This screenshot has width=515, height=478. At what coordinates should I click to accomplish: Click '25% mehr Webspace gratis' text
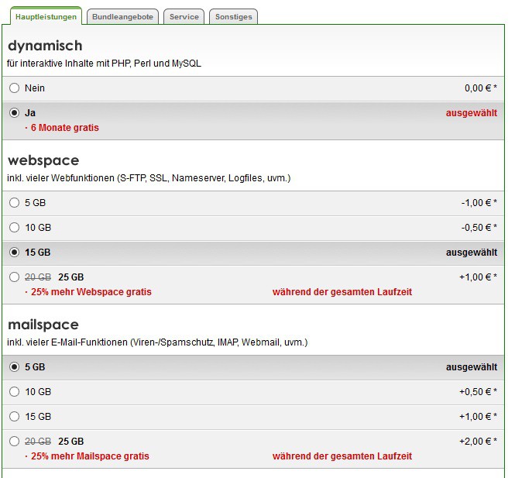tap(91, 292)
